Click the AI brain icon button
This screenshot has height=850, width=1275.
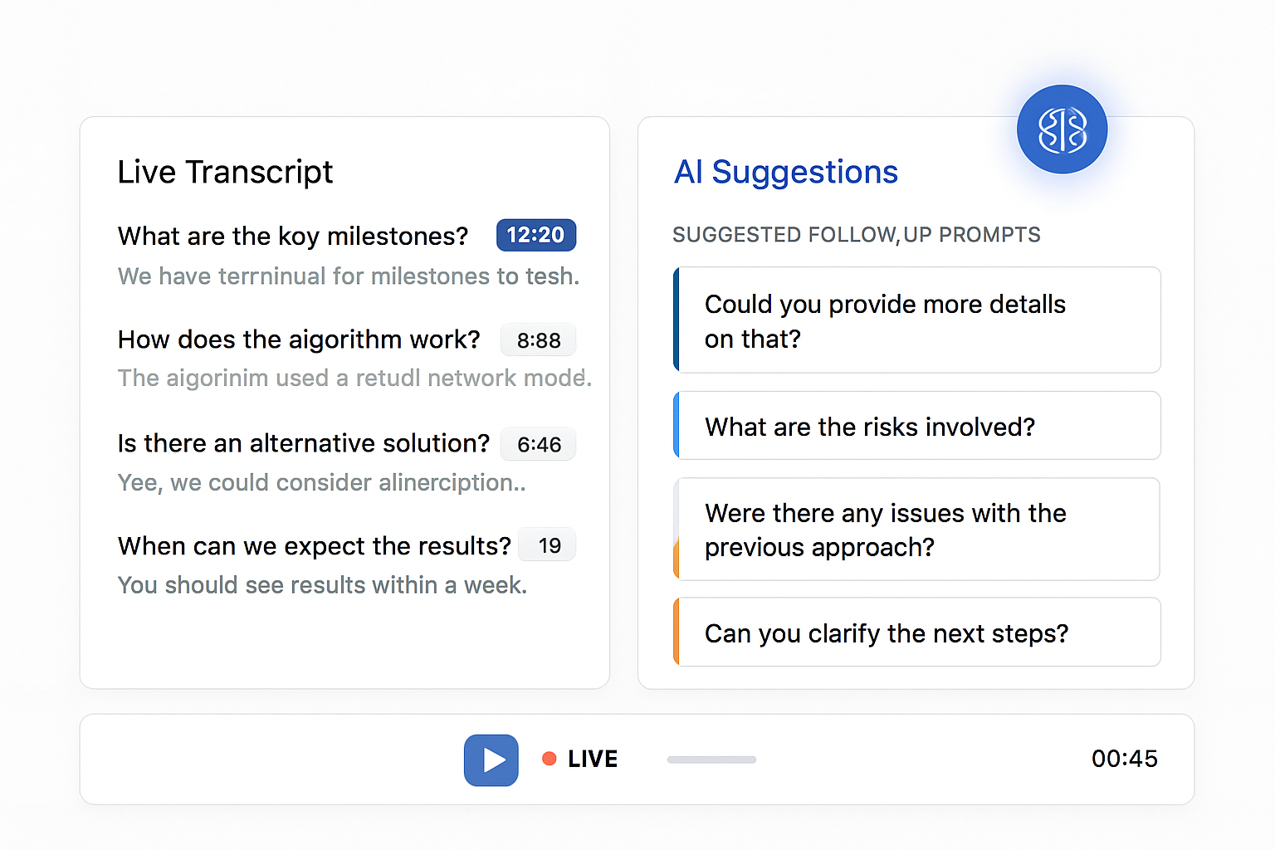(x=1062, y=129)
